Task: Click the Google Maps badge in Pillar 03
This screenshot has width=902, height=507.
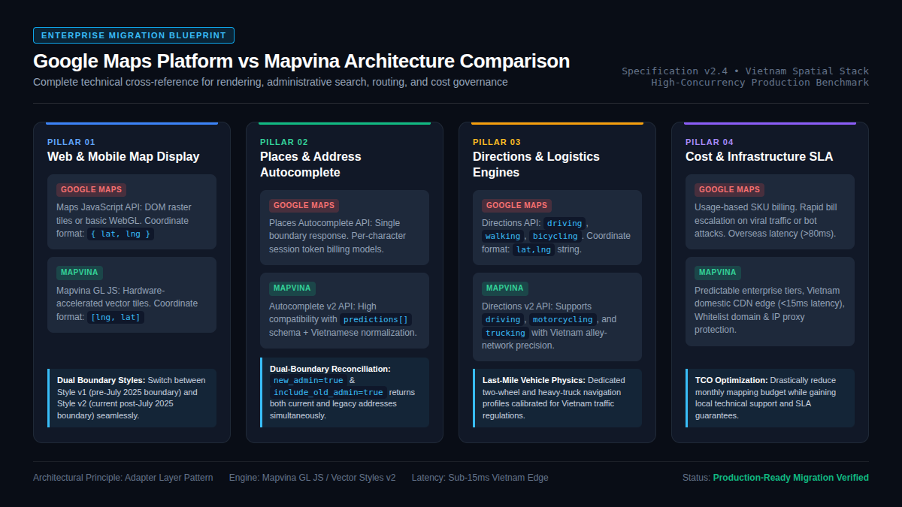Action: coord(516,206)
